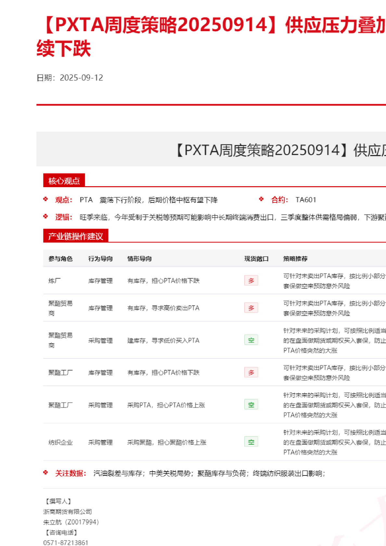Click the 策略推荐 column header
Screen dimensions: 386x546
pos(295,259)
